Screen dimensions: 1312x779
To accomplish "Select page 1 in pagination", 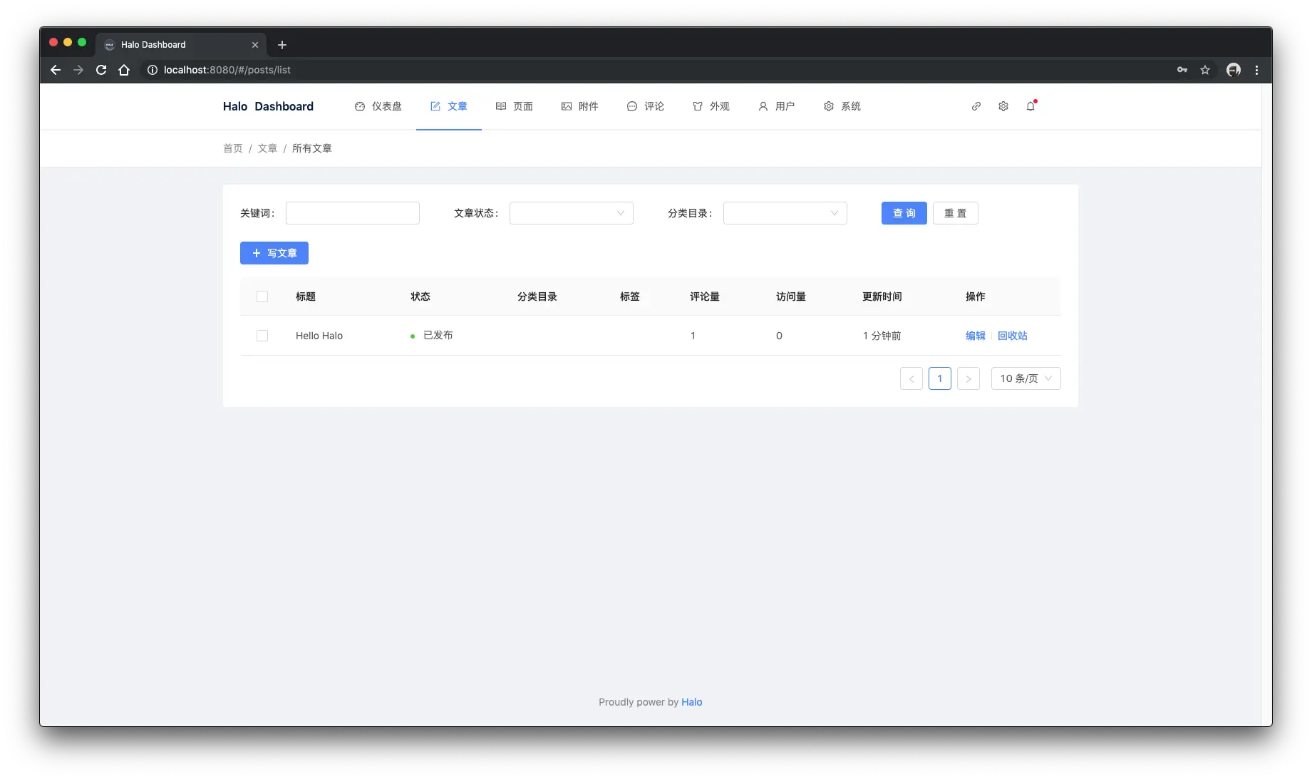I will [940, 378].
